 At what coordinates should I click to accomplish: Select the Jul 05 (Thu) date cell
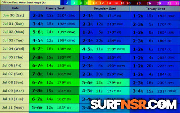point(15,57)
